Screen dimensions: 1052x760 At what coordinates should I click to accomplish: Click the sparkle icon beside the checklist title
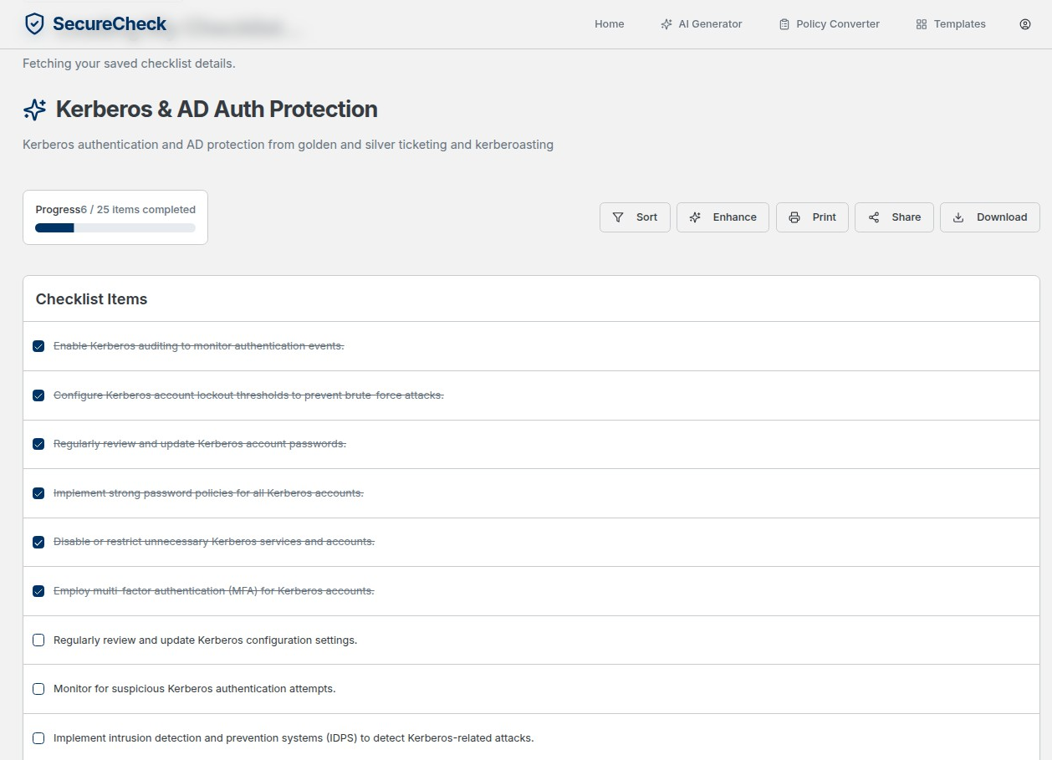click(35, 110)
